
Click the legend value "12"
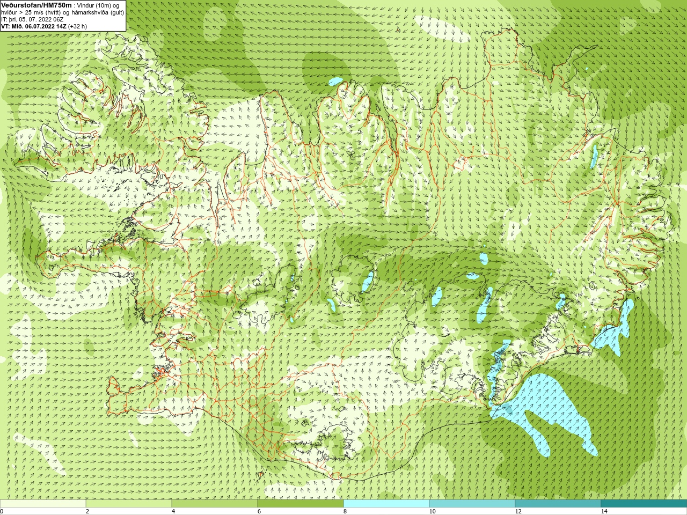click(518, 511)
